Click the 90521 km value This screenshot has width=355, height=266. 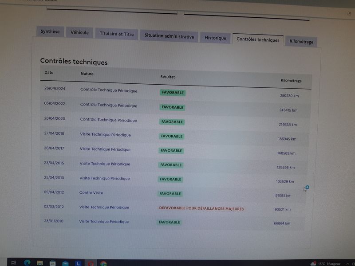click(x=282, y=210)
